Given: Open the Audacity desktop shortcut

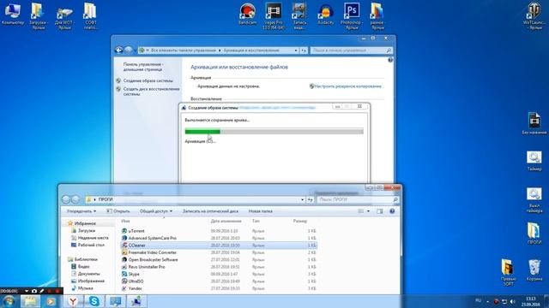Looking at the screenshot, I should 326,14.
